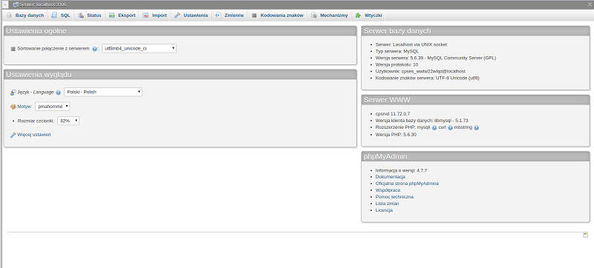Open help icon after mysqli extension
Screen dimensions: 594x268
pyautogui.click(x=434, y=128)
